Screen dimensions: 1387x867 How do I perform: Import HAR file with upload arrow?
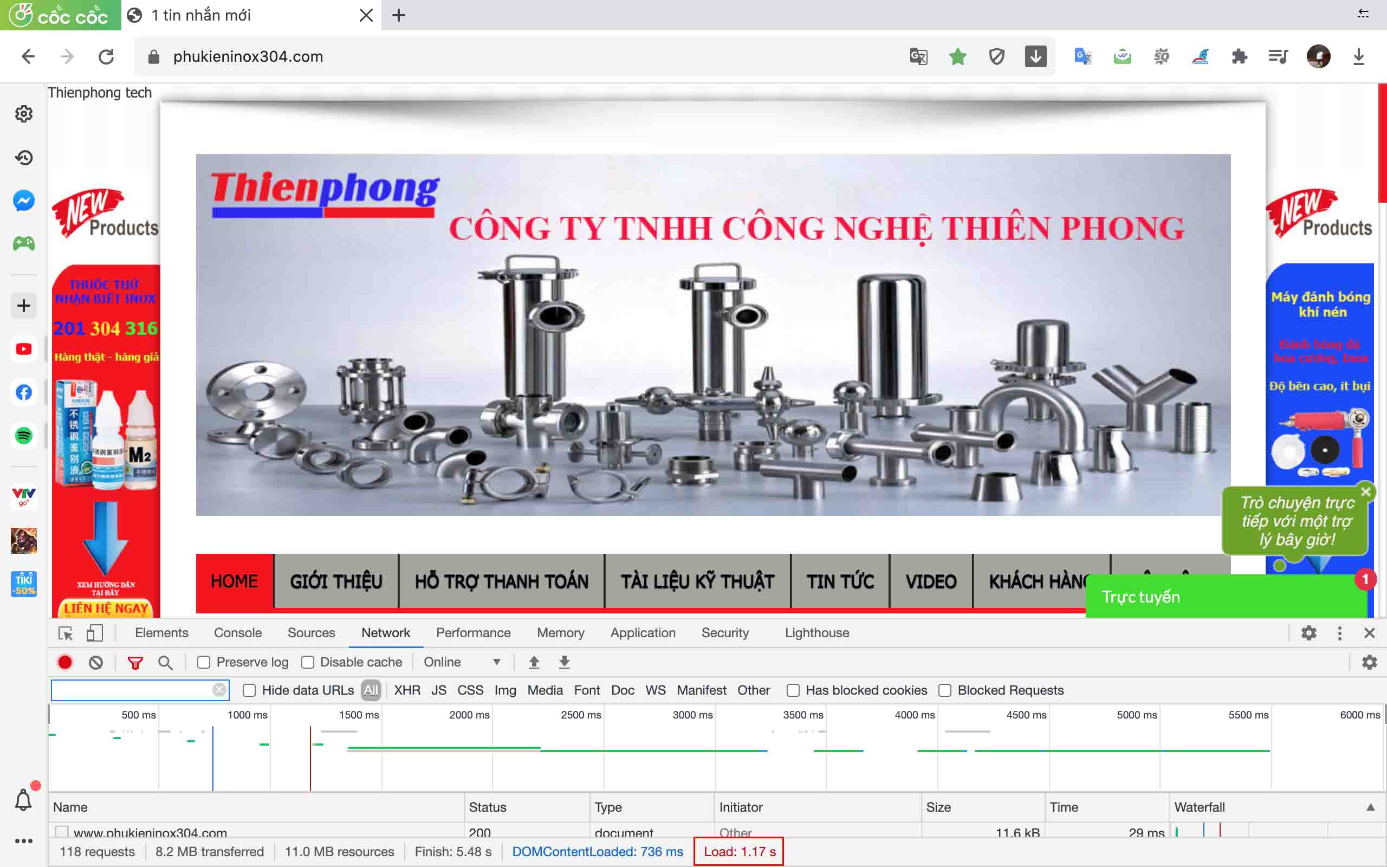(534, 662)
